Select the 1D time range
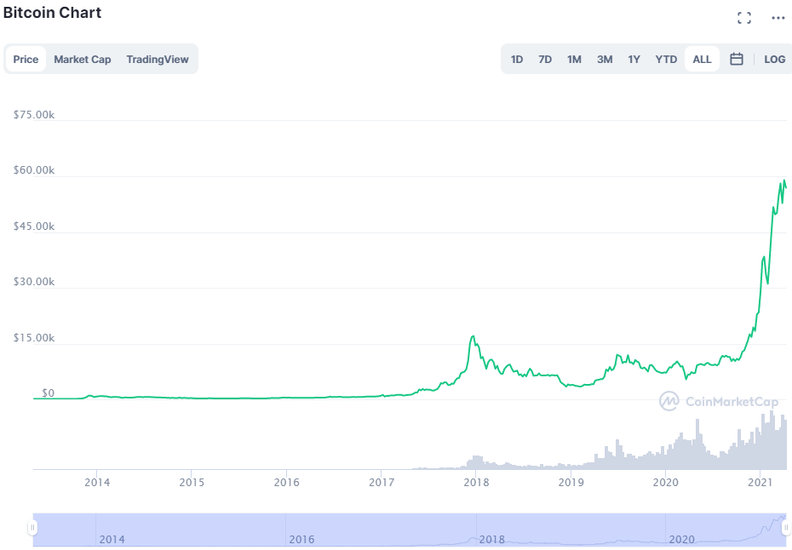 tap(516, 59)
